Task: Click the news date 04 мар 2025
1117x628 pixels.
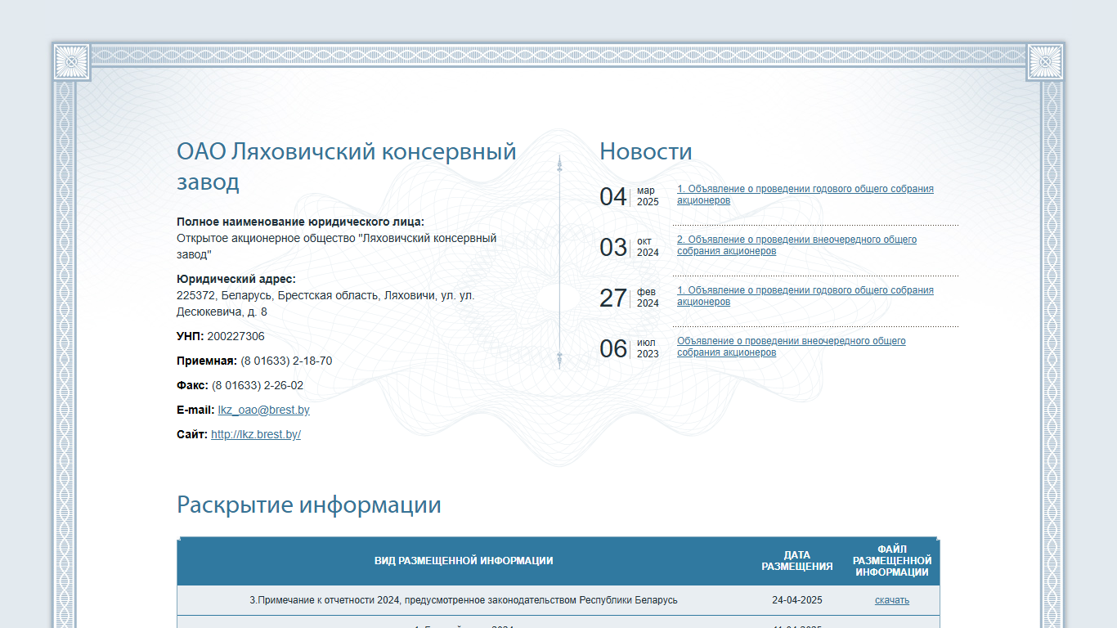Action: click(629, 196)
